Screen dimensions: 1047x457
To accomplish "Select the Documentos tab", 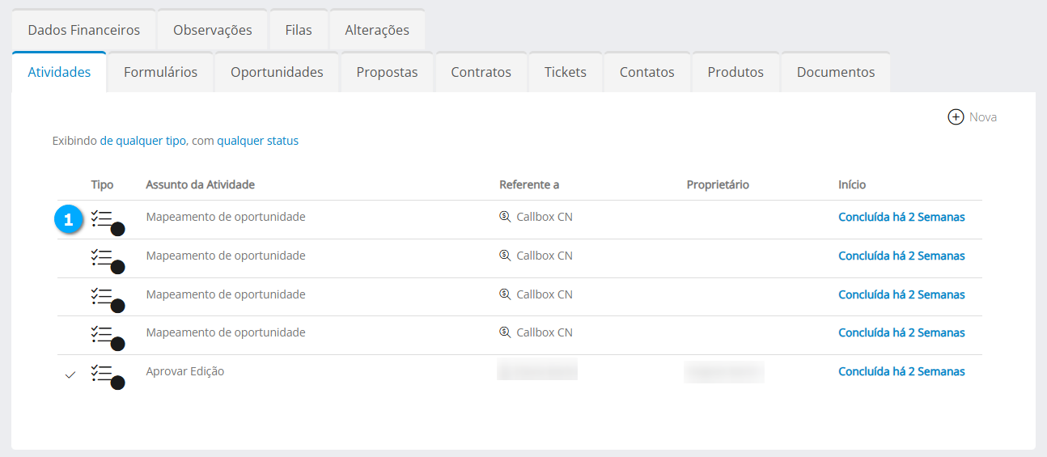I will (835, 72).
